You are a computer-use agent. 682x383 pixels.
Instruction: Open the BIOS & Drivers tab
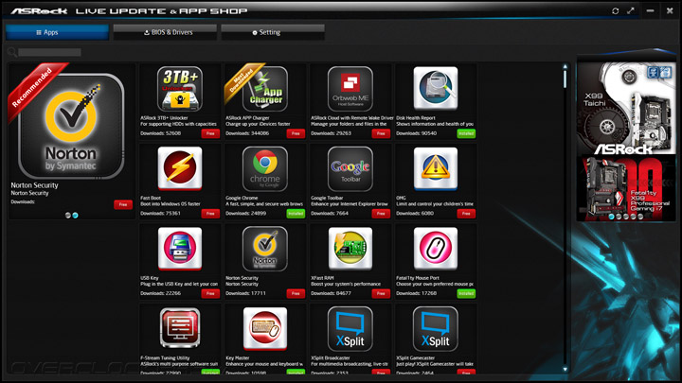pos(165,32)
